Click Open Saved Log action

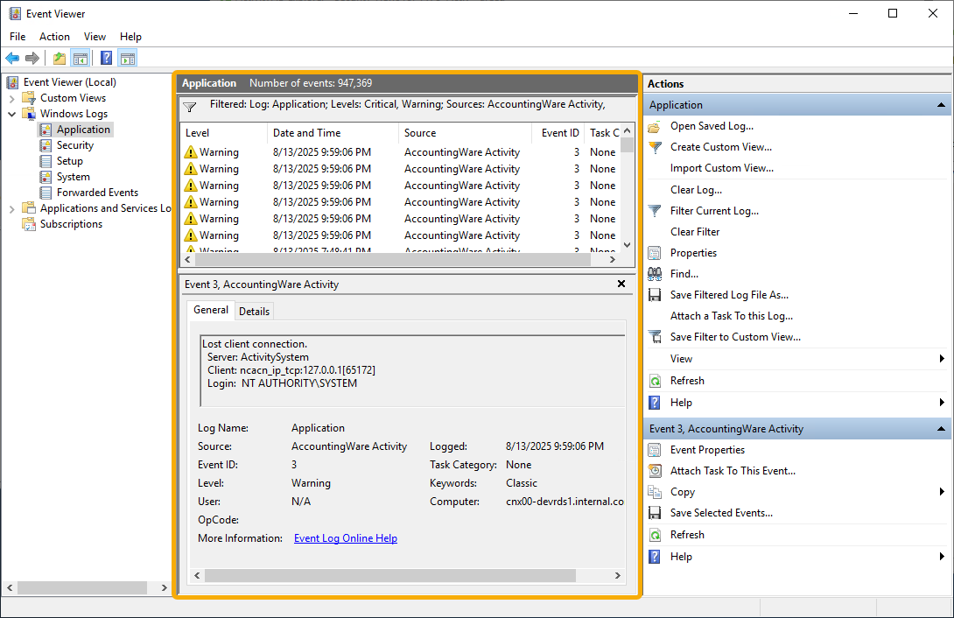tap(712, 126)
